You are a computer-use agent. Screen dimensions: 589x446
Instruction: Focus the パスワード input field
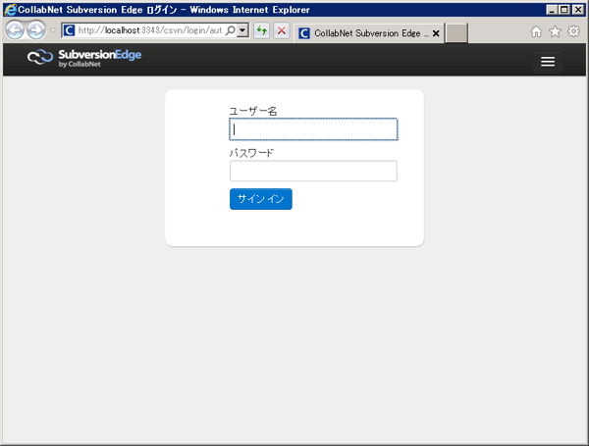313,171
